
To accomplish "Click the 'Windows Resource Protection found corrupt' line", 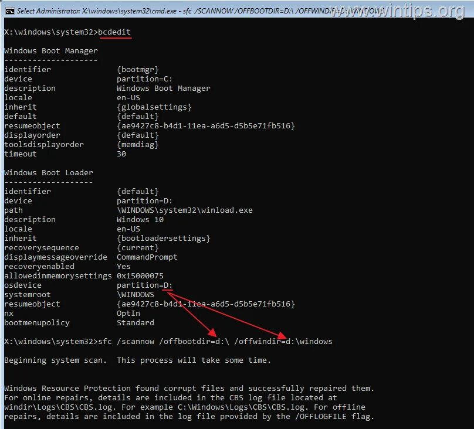I will click(x=189, y=388).
